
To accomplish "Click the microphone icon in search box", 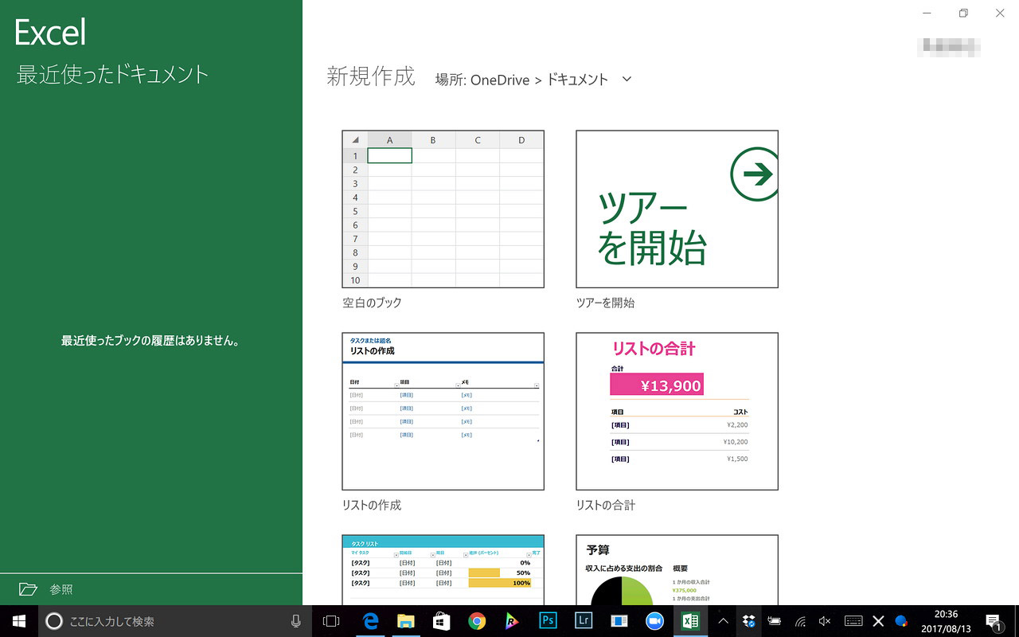I will (296, 621).
